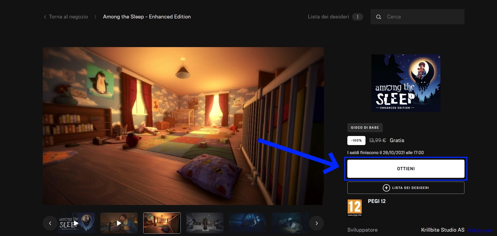
Task: Click the Krillbite Studio AS developer name
Action: pyautogui.click(x=443, y=230)
